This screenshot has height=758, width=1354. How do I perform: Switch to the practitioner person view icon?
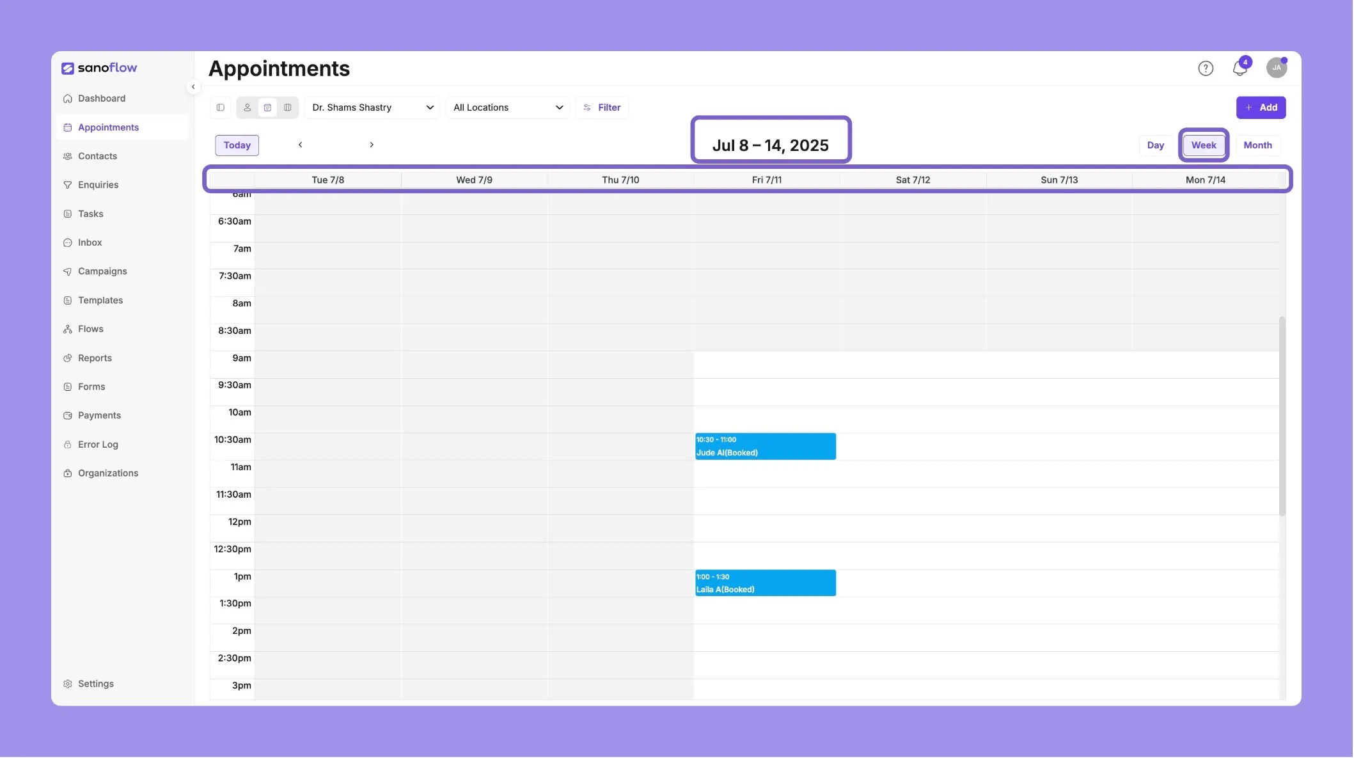[x=248, y=107]
